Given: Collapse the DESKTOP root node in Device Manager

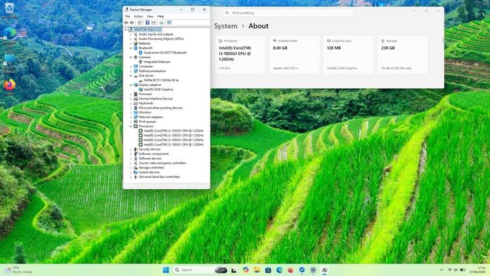Looking at the screenshot, I should coord(126,29).
